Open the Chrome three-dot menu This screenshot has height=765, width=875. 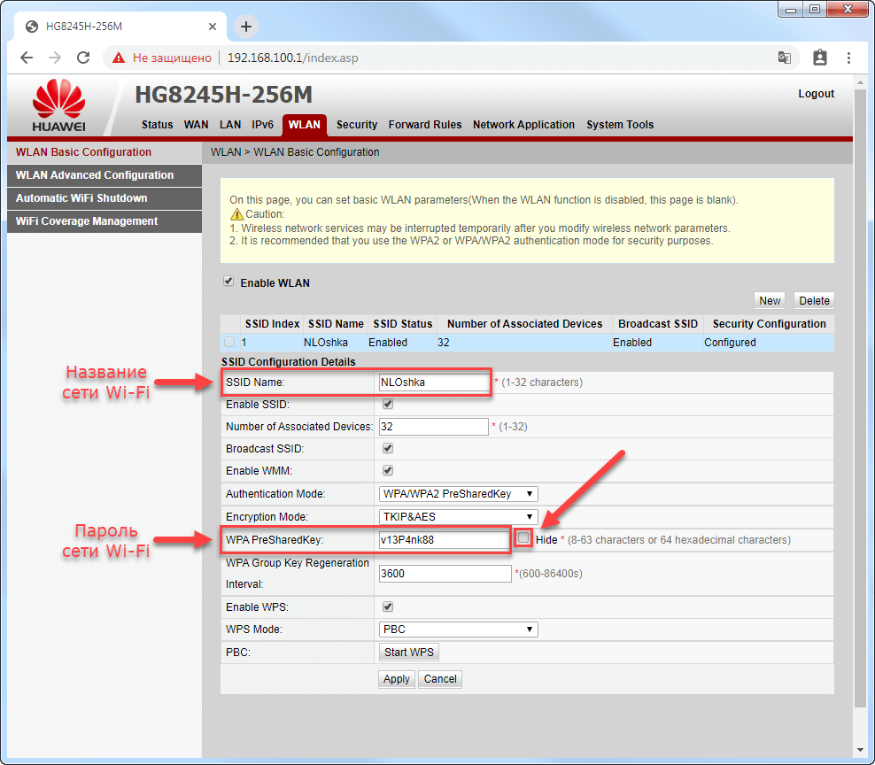(x=848, y=58)
